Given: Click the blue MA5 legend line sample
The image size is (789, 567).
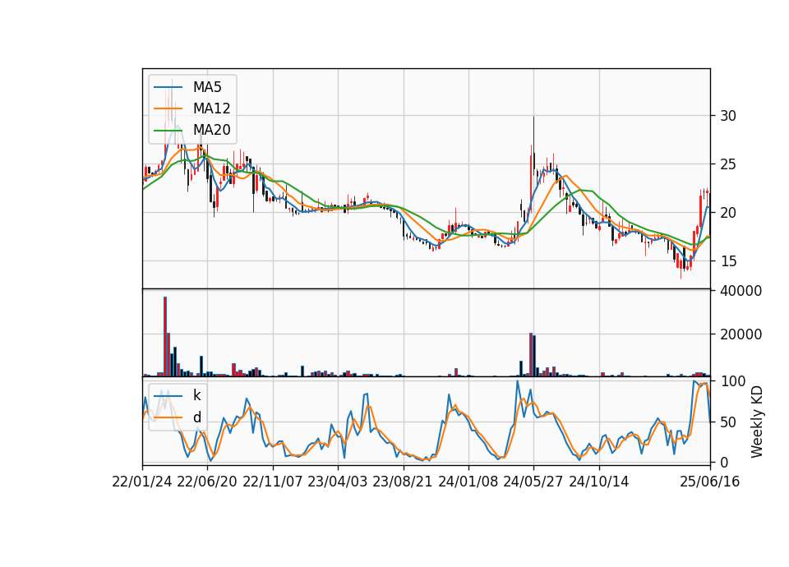Looking at the screenshot, I should coord(168,87).
